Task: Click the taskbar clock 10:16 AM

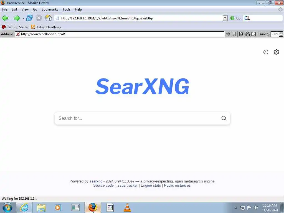Action: [x=270, y=206]
